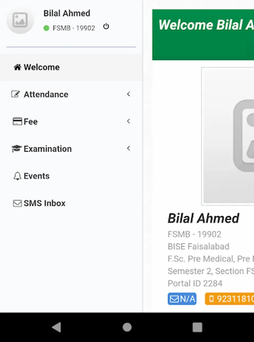Click the power logout icon

pyautogui.click(x=106, y=27)
